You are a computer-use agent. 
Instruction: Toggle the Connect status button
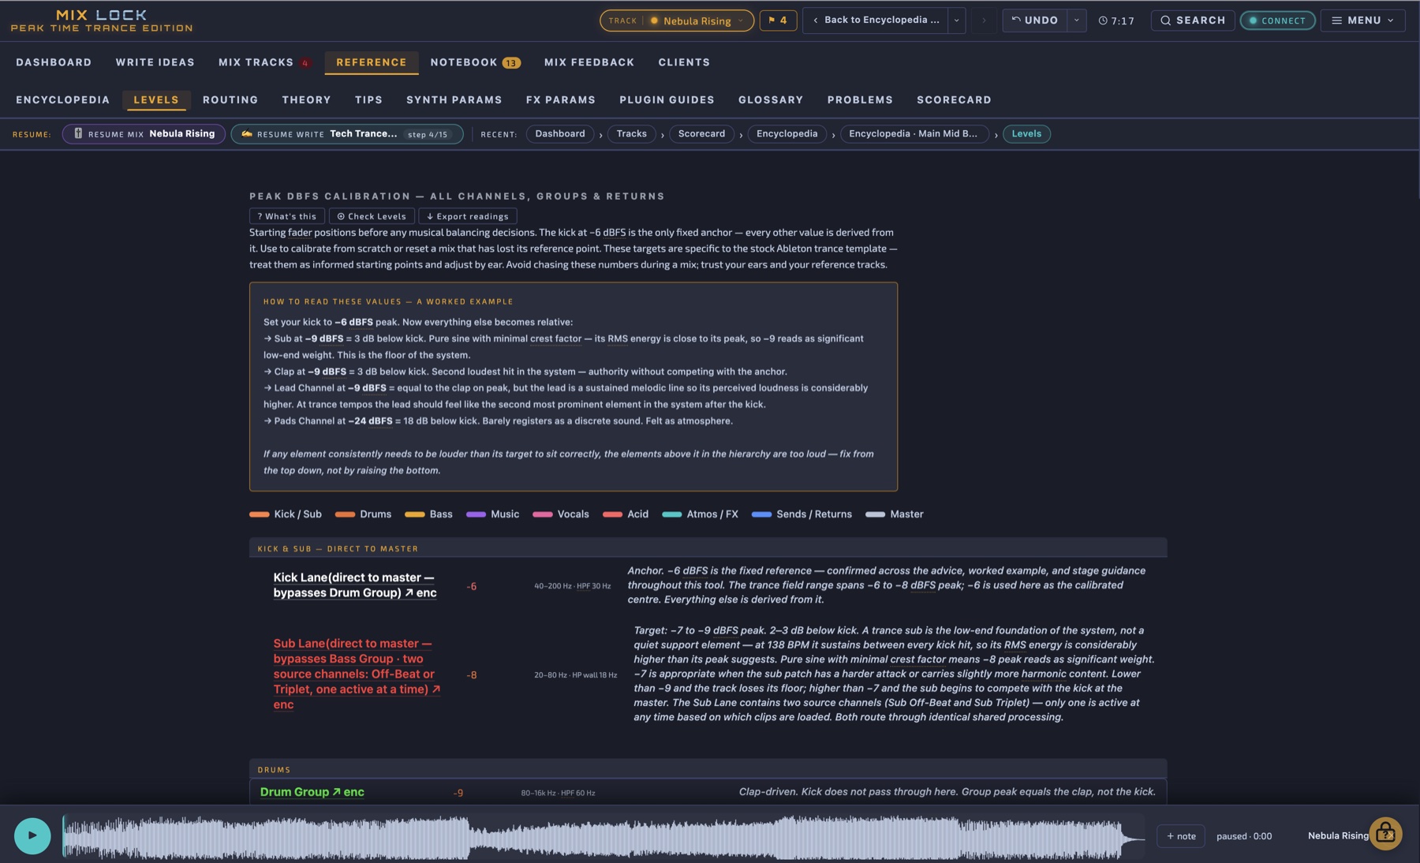[x=1277, y=21]
